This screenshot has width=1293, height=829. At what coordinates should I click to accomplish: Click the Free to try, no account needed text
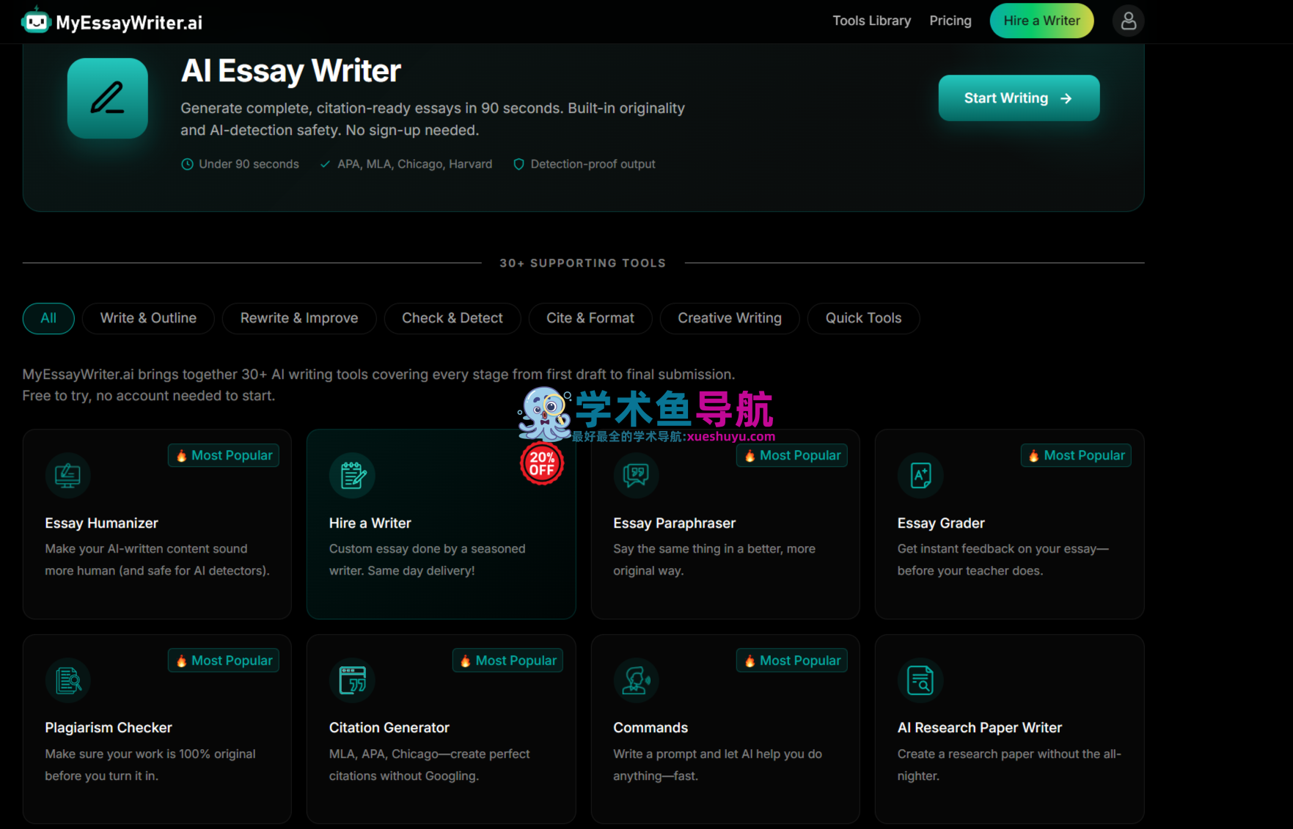(x=148, y=396)
